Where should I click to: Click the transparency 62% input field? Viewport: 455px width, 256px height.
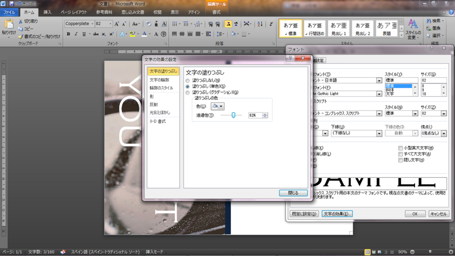pos(255,115)
